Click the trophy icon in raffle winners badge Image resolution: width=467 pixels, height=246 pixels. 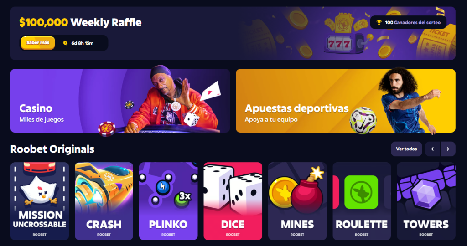click(x=379, y=22)
